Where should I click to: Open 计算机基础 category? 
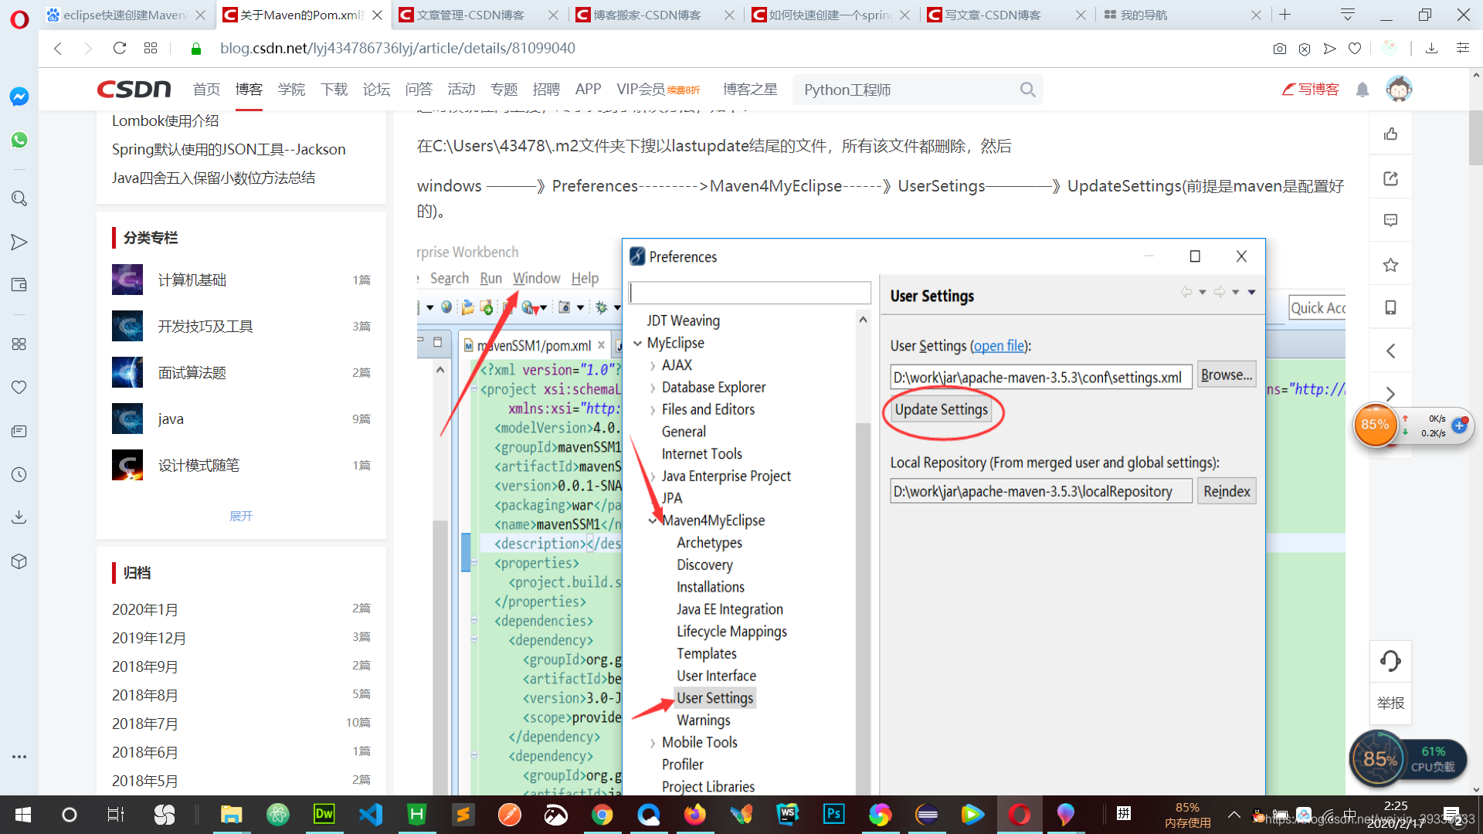(192, 280)
